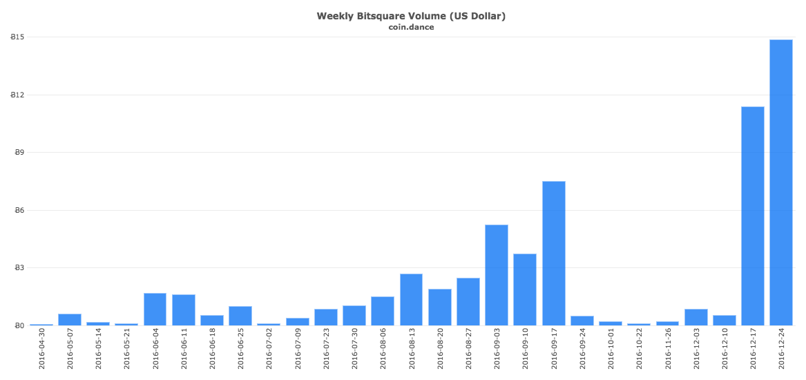Click the 2016-08-06 bar

pyautogui.click(x=382, y=311)
